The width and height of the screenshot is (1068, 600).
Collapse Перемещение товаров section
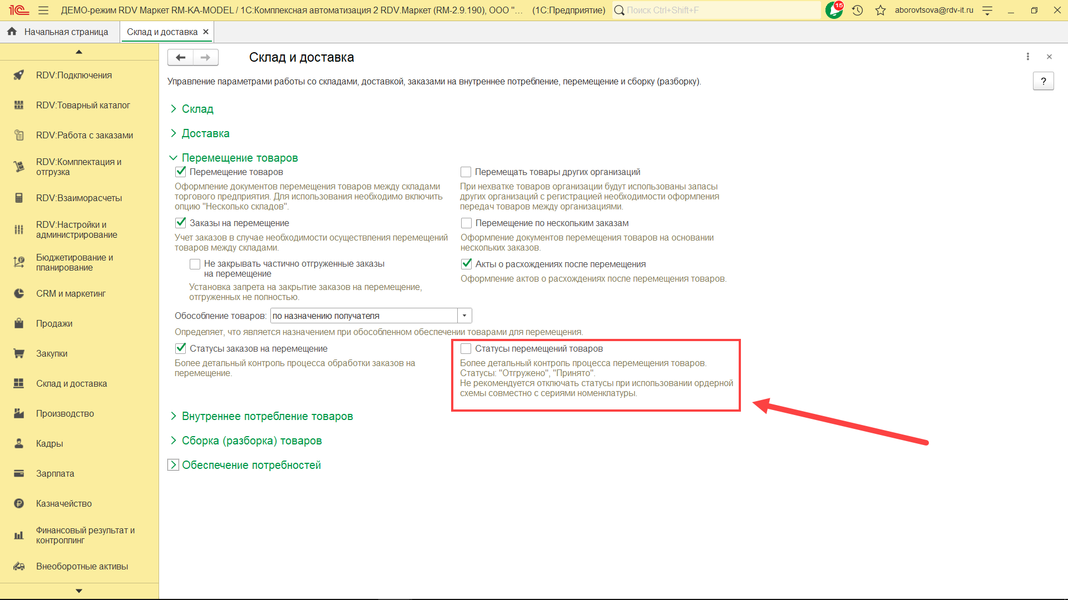point(239,158)
